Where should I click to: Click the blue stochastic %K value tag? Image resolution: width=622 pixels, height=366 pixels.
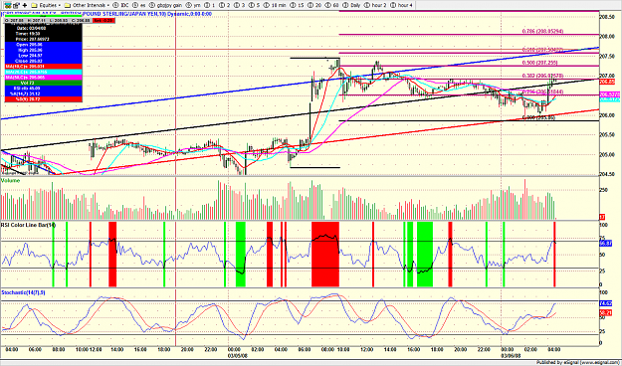(x=606, y=303)
